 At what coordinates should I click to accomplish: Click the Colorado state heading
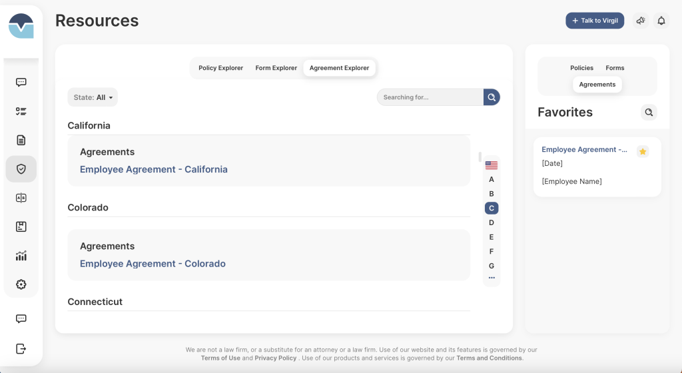[x=88, y=207]
